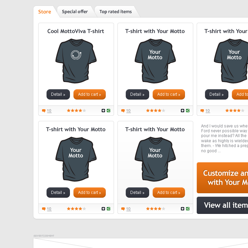Click share icon on top-row middle card
The width and height of the screenshot is (248, 248).
tap(188, 111)
